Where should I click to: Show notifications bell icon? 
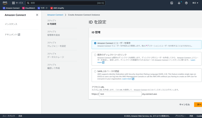179,3
